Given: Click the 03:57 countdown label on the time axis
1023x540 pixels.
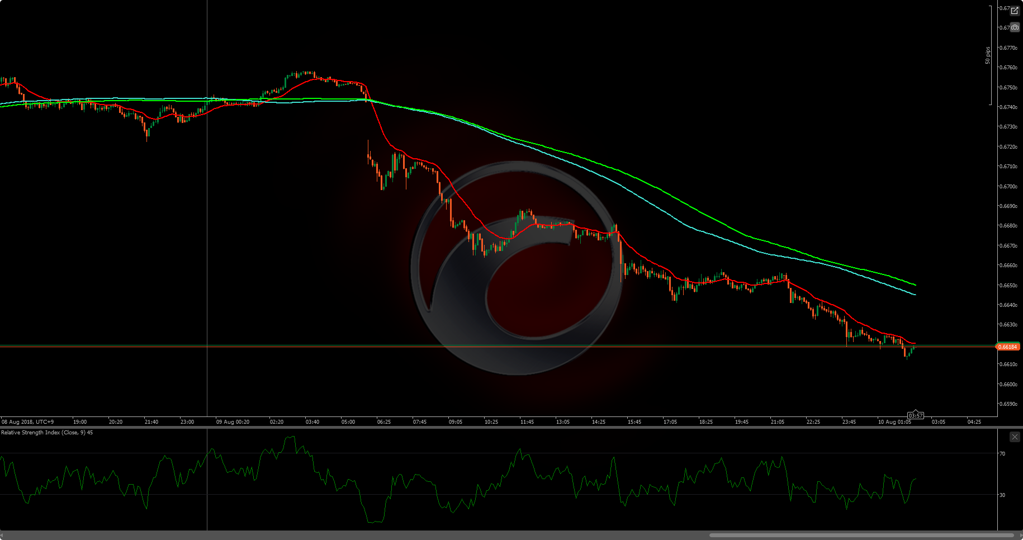Looking at the screenshot, I should click(x=916, y=415).
